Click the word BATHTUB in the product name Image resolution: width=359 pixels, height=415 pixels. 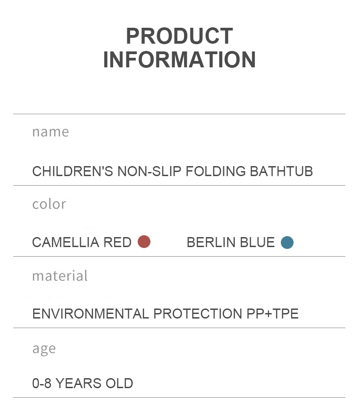coord(281,172)
